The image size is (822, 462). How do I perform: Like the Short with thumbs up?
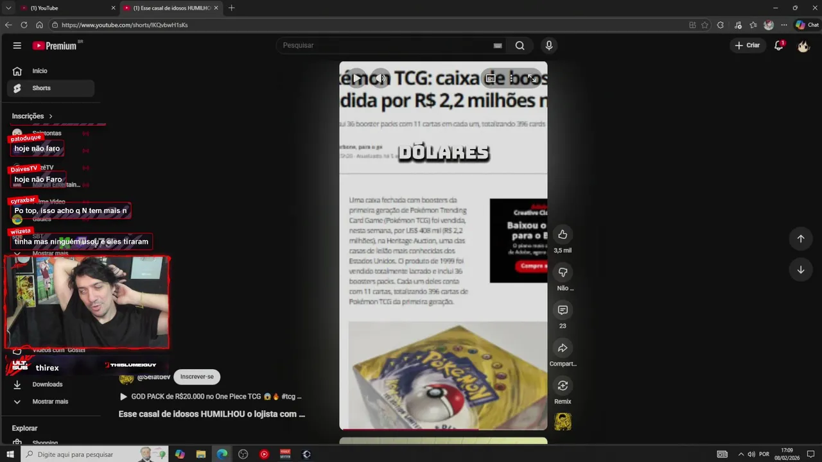coord(563,234)
